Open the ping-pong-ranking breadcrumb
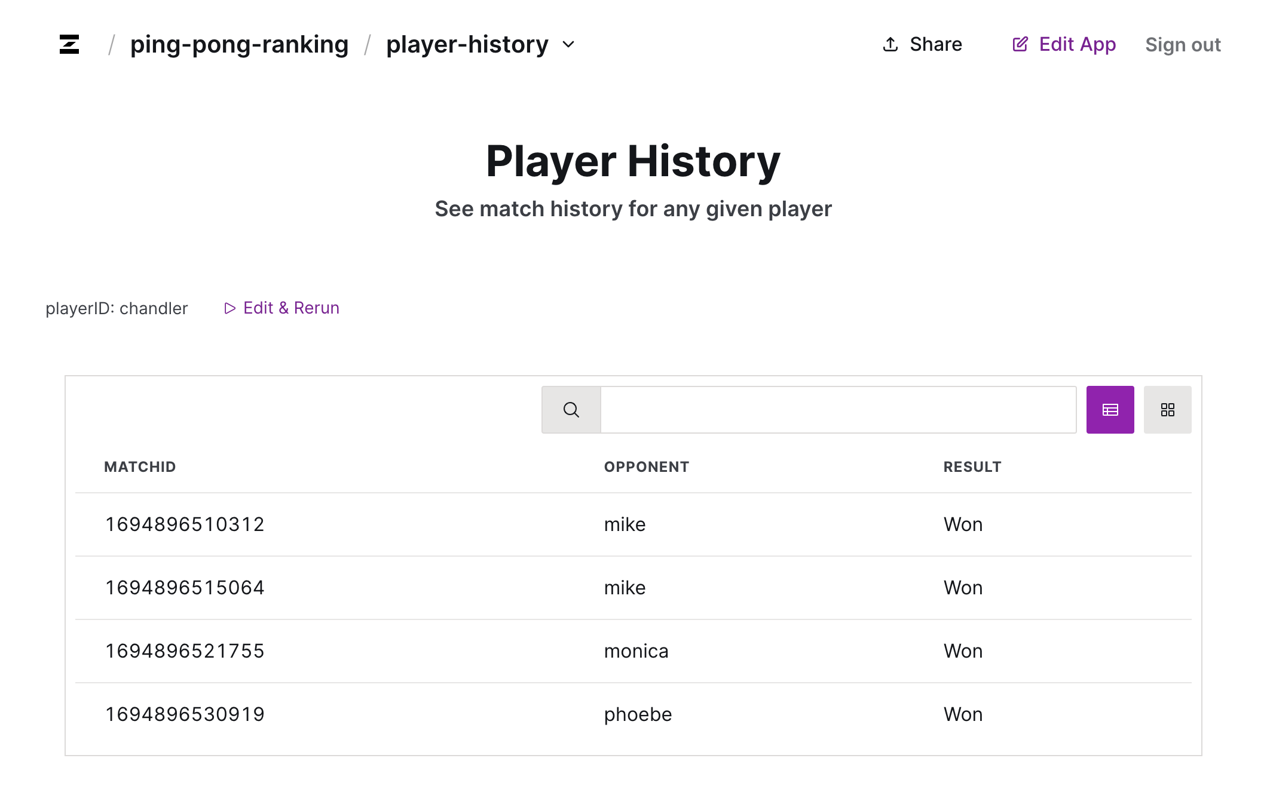Image resolution: width=1267 pixels, height=798 pixels. [x=239, y=45]
